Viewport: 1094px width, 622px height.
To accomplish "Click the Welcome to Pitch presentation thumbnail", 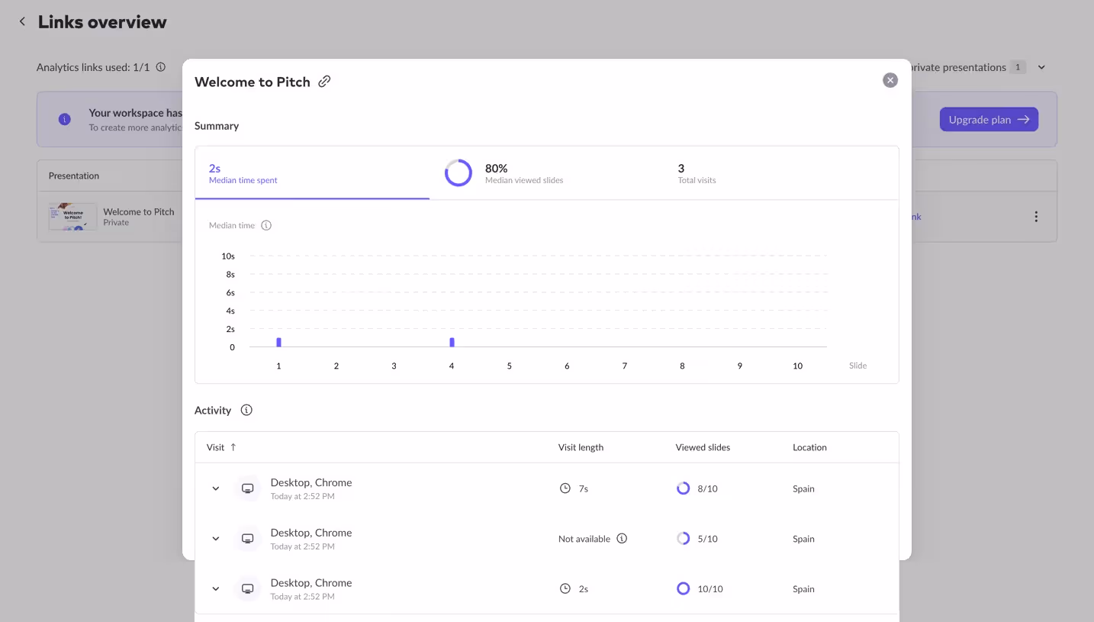I will [72, 216].
